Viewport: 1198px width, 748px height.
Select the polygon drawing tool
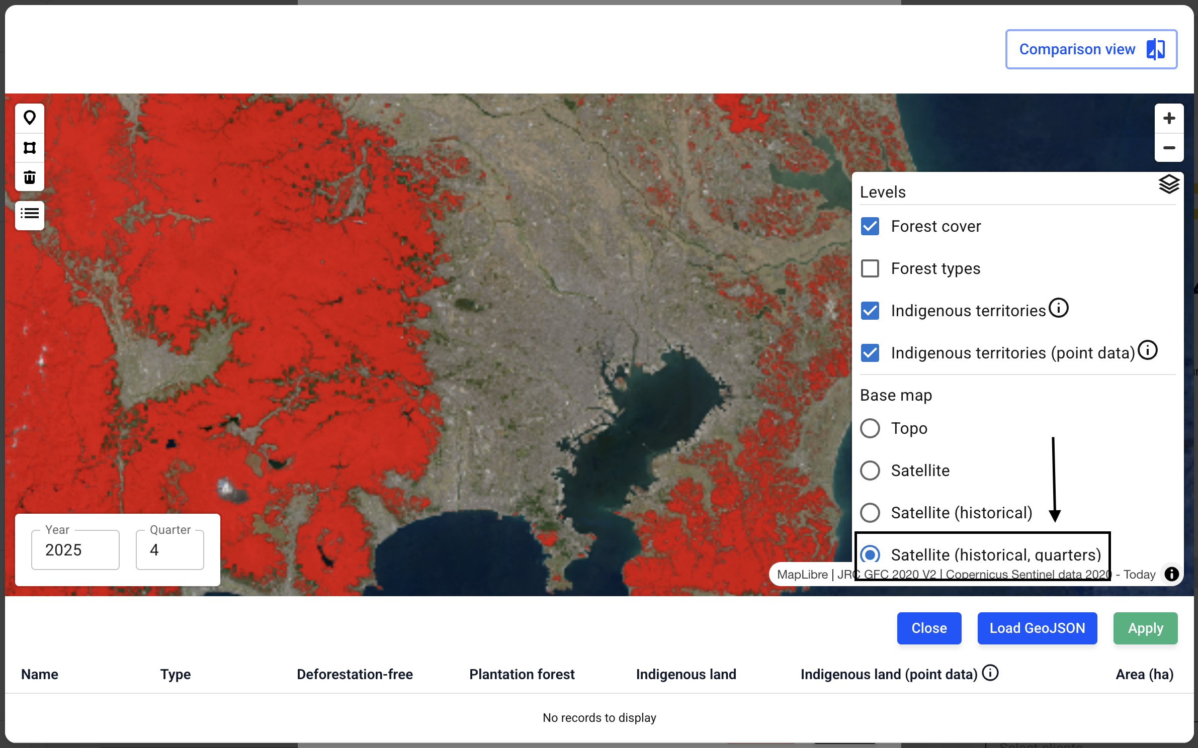30,148
